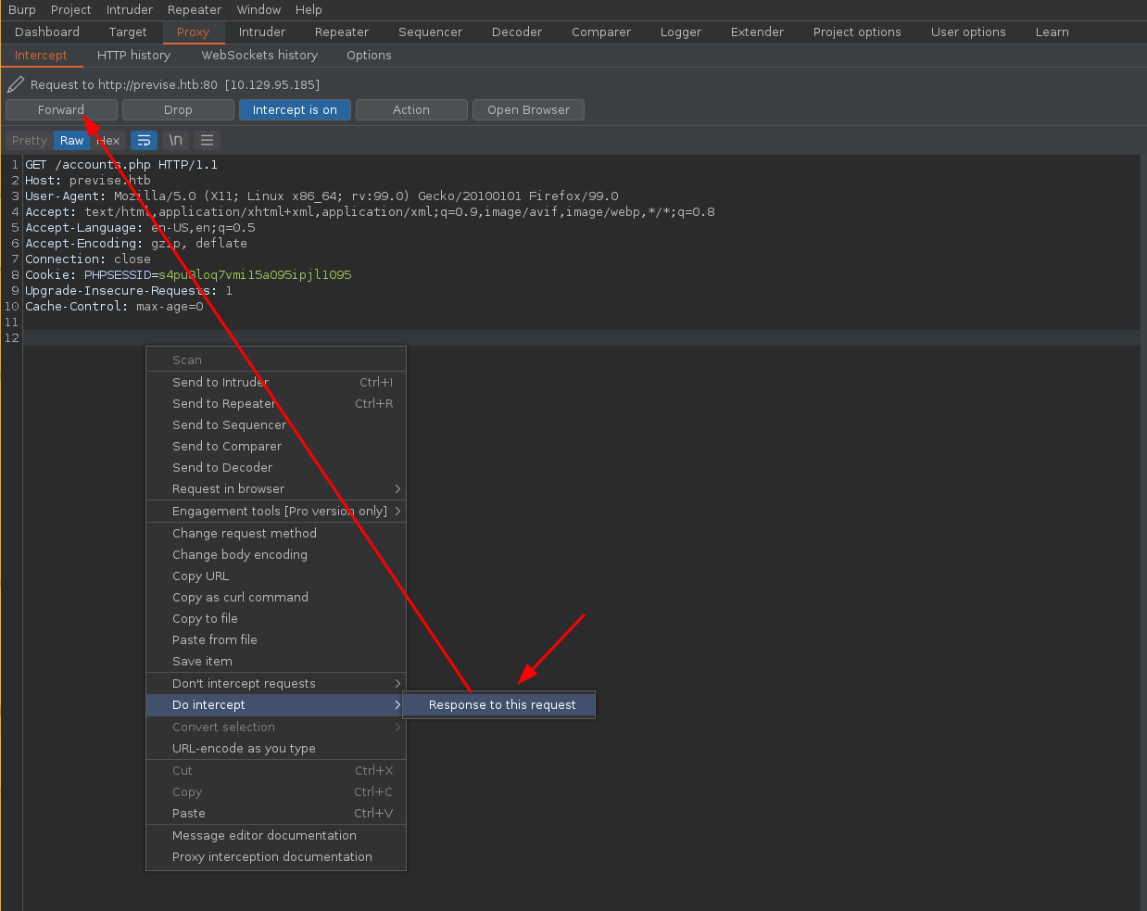Switch to WebSockets history sub-tab

pyautogui.click(x=259, y=56)
